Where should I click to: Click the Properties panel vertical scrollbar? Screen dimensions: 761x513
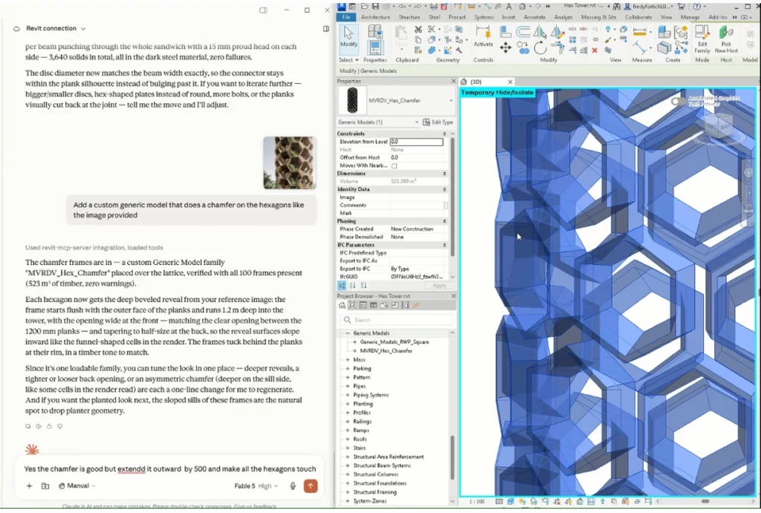(x=453, y=197)
